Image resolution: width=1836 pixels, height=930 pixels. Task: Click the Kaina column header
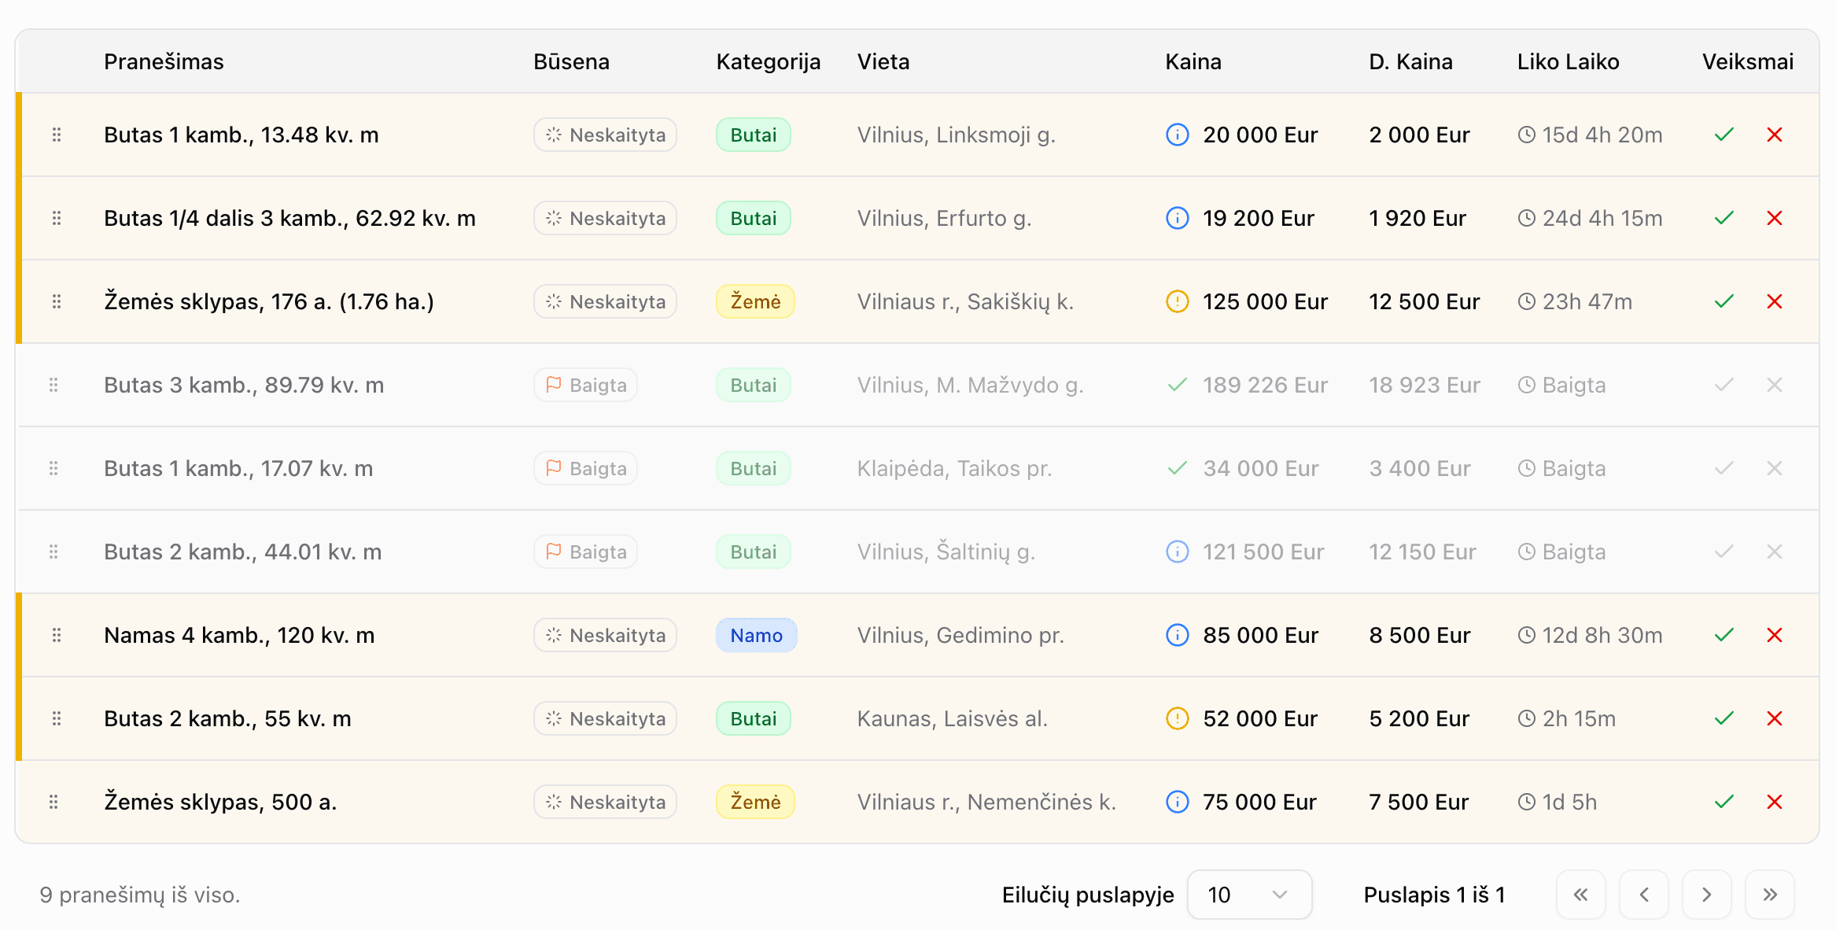pos(1193,61)
